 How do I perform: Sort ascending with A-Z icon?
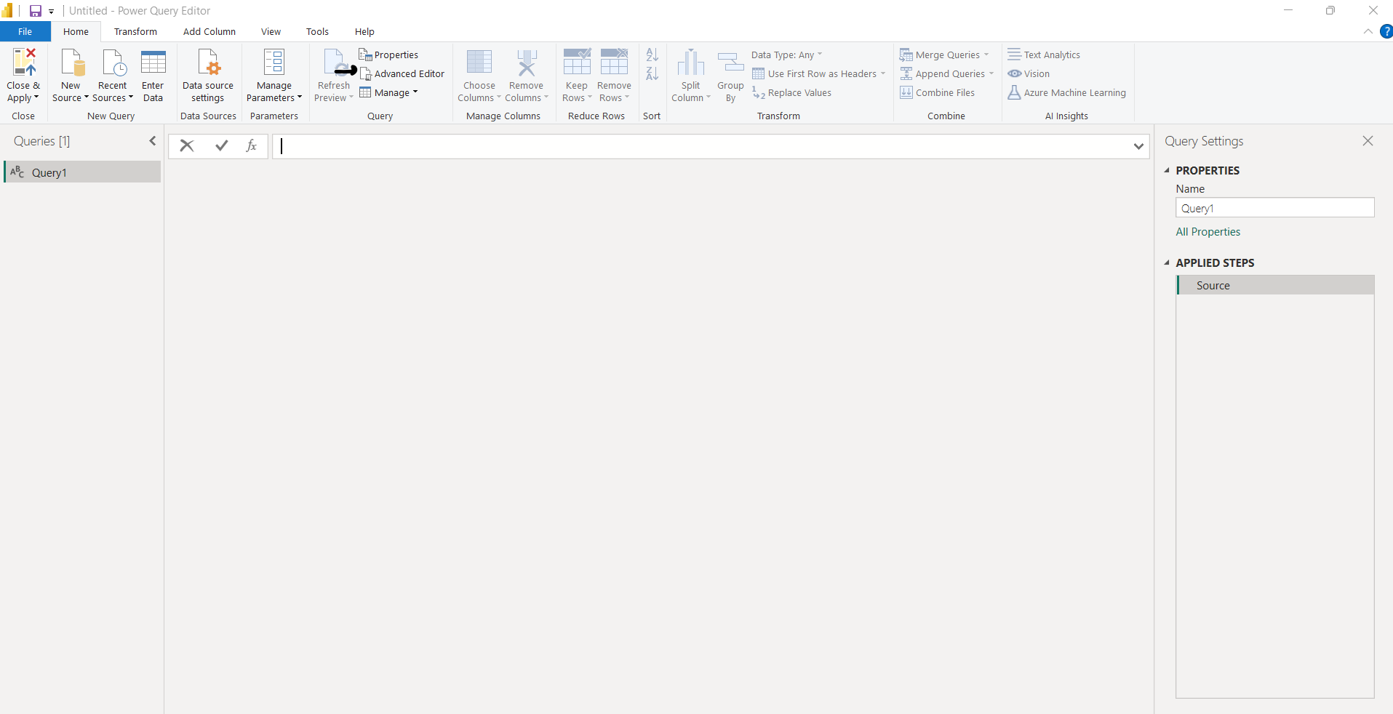652,55
